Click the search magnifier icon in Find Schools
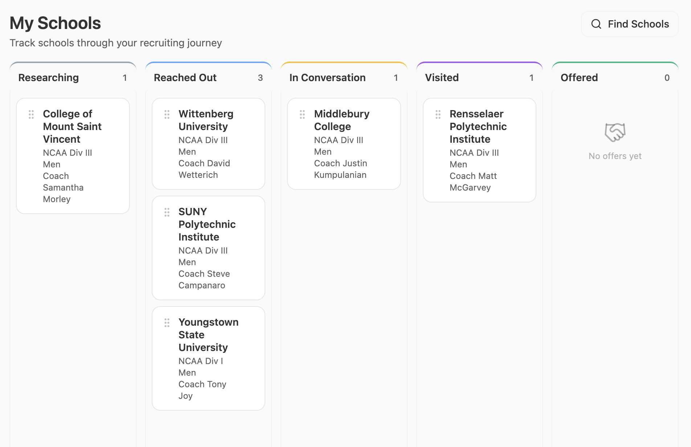 point(596,24)
